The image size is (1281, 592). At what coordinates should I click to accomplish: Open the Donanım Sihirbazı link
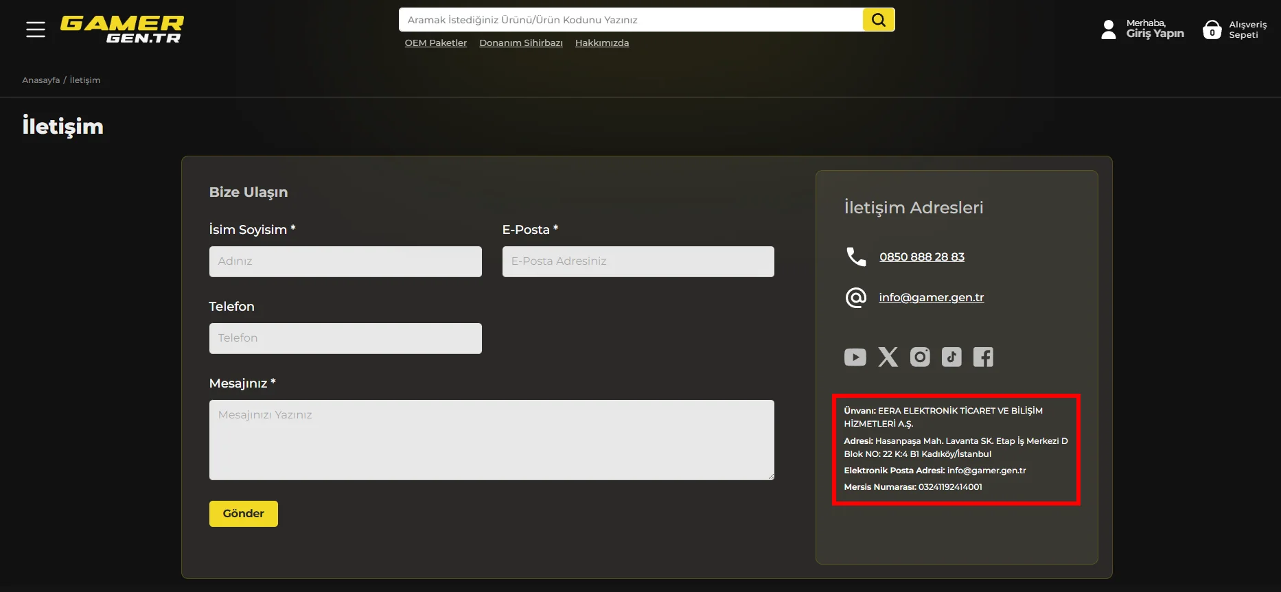[x=521, y=43]
